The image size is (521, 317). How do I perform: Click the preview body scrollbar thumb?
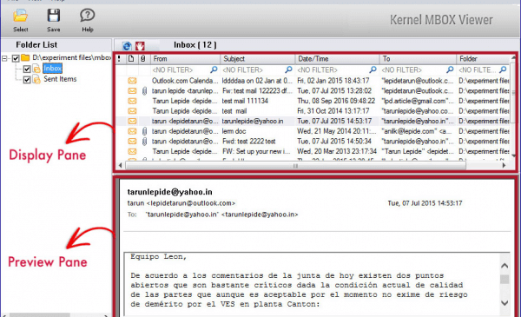505,279
